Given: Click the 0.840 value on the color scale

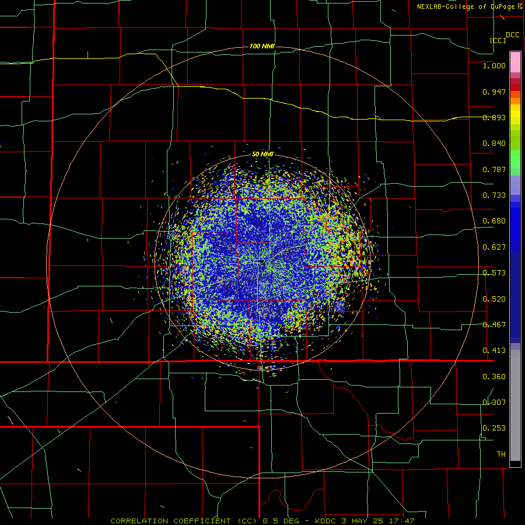Looking at the screenshot, I should tap(494, 143).
